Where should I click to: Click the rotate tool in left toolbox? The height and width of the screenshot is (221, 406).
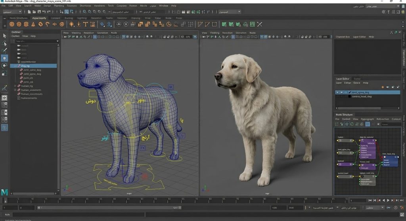point(4,66)
